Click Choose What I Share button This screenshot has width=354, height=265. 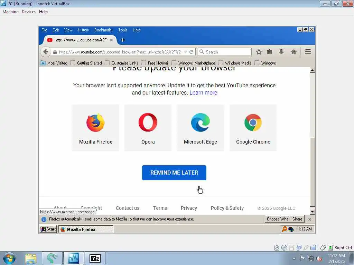[x=285, y=219]
